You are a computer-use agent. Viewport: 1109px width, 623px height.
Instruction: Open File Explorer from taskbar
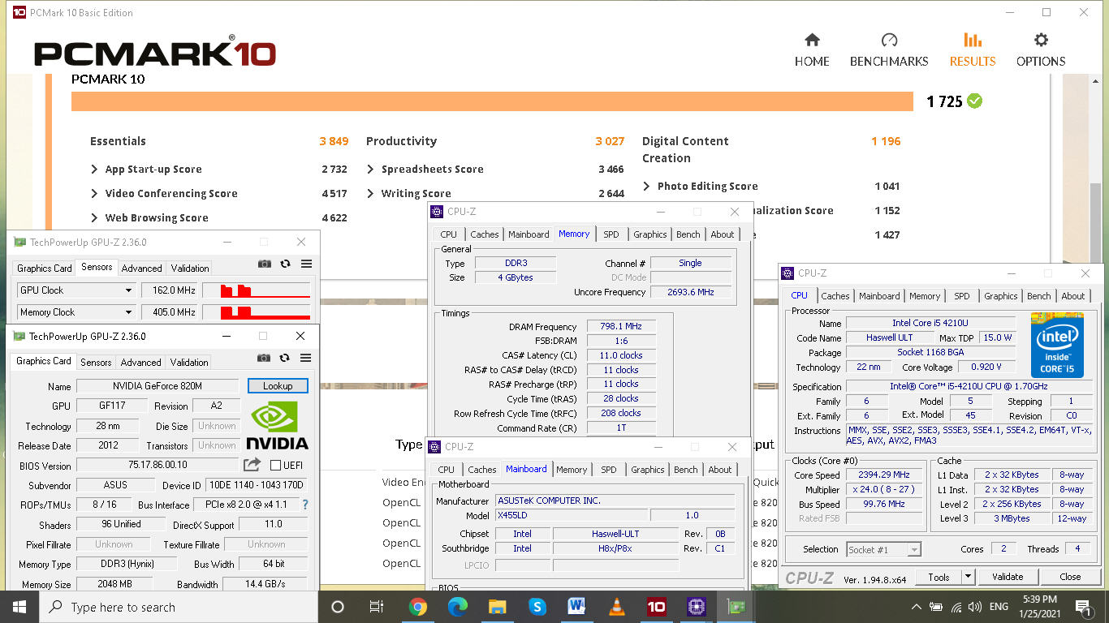click(498, 607)
